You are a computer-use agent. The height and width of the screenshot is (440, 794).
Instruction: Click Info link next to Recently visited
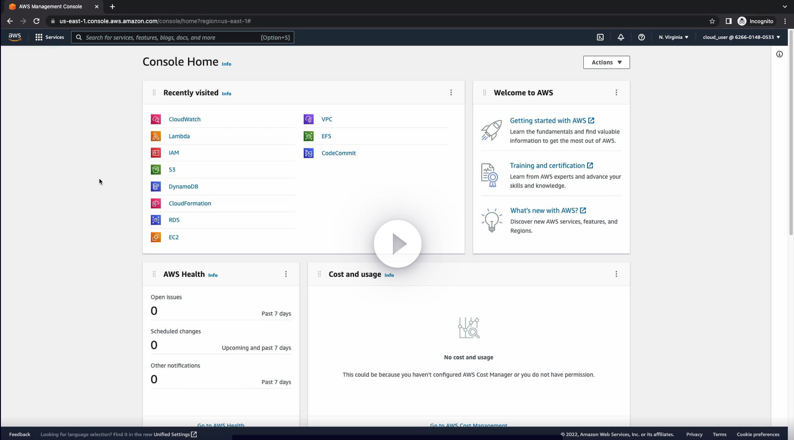227,93
